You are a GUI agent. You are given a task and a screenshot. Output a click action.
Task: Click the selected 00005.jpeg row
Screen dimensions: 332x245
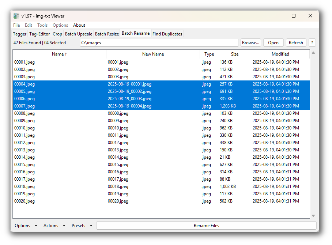pyautogui.click(x=161, y=91)
